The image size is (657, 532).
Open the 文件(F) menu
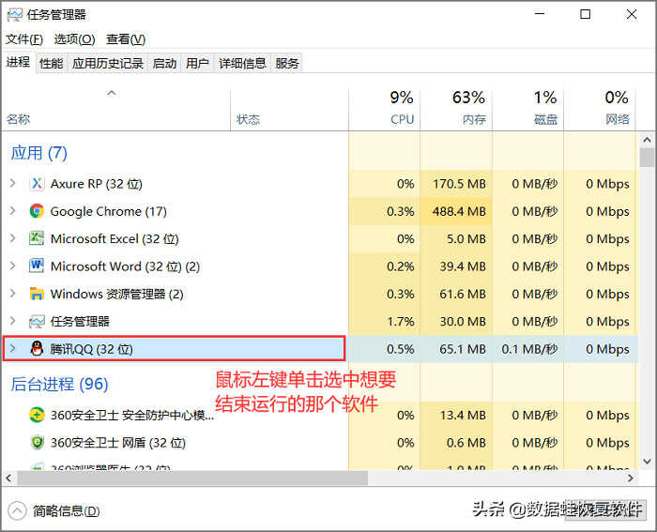pyautogui.click(x=24, y=39)
